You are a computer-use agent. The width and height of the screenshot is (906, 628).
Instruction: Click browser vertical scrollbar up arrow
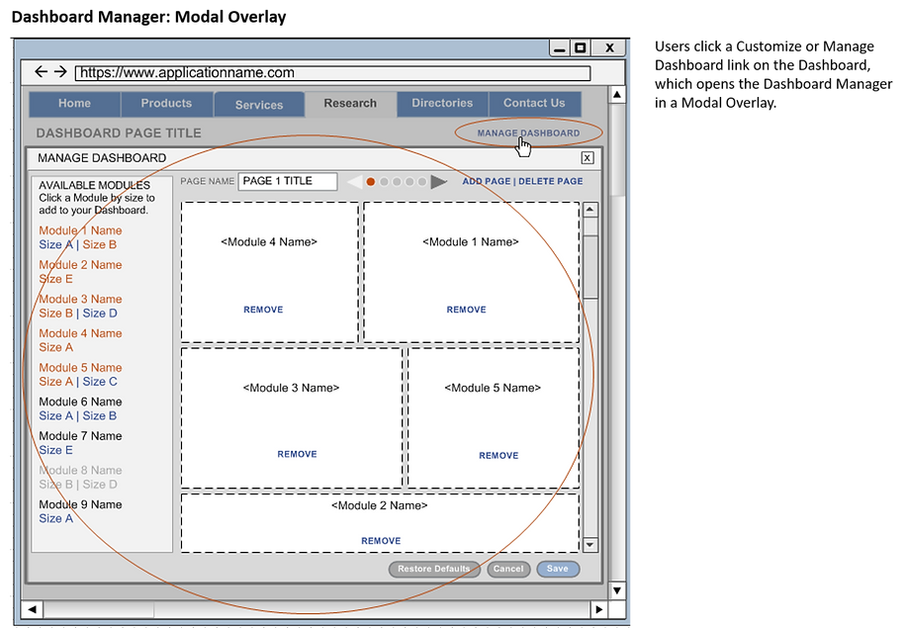tap(617, 94)
